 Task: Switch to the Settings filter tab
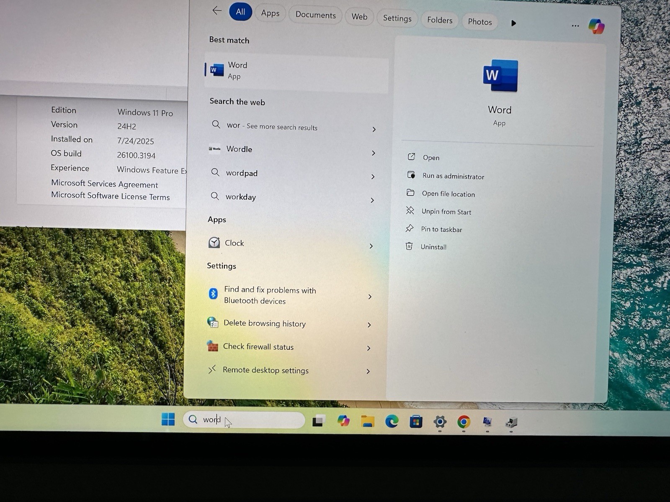point(397,18)
